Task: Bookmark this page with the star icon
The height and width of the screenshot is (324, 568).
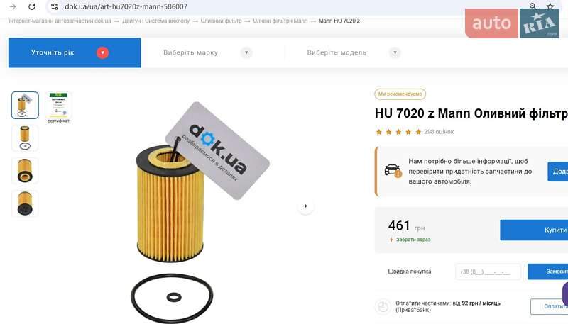Action: [x=550, y=6]
